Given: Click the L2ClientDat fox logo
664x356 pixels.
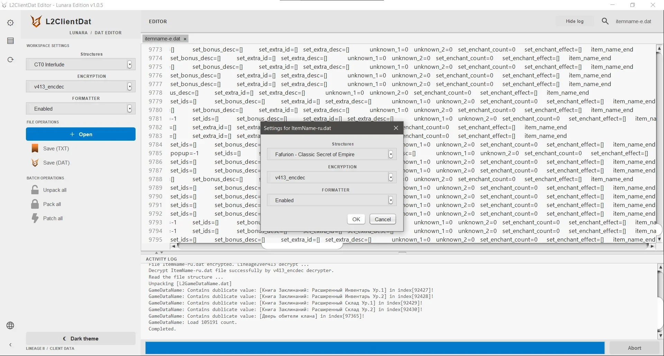Looking at the screenshot, I should [36, 21].
